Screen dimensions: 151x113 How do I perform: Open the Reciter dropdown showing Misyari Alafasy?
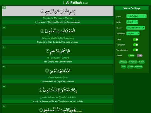[136, 28]
